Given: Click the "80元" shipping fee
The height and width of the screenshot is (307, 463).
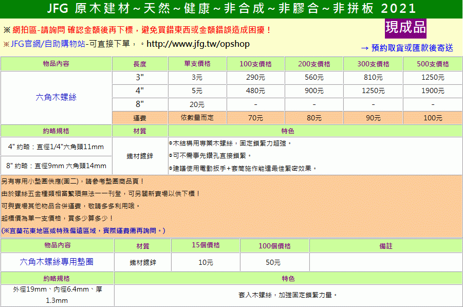Looking at the screenshot, I should (314, 118).
